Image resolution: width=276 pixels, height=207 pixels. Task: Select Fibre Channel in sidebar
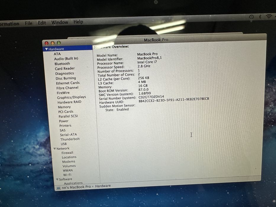click(67, 88)
